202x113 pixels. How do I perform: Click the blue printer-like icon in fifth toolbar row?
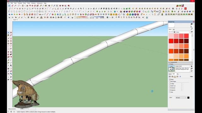(x=147, y=17)
